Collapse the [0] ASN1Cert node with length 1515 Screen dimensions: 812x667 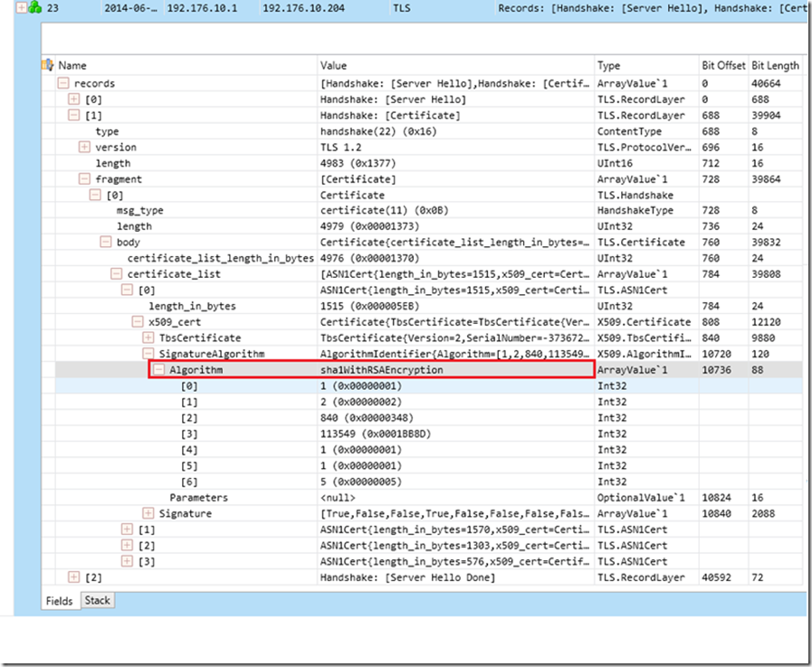click(127, 290)
